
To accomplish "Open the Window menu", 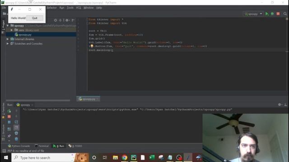I will coord(89,8).
